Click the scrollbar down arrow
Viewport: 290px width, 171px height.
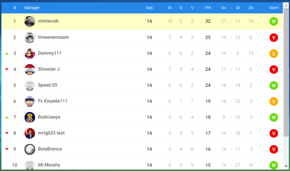286,166
